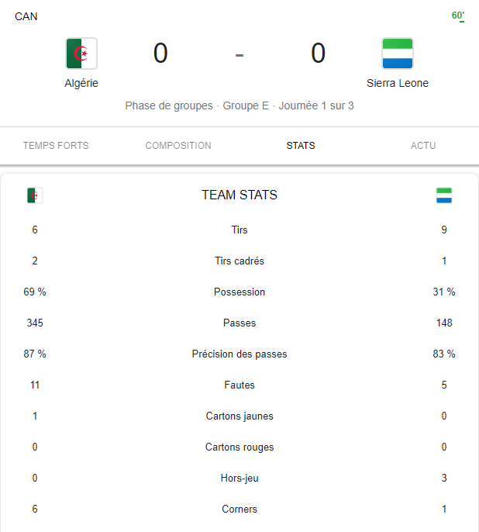479x532 pixels.
Task: Click the Cartons jaunes row label
Action: click(239, 416)
